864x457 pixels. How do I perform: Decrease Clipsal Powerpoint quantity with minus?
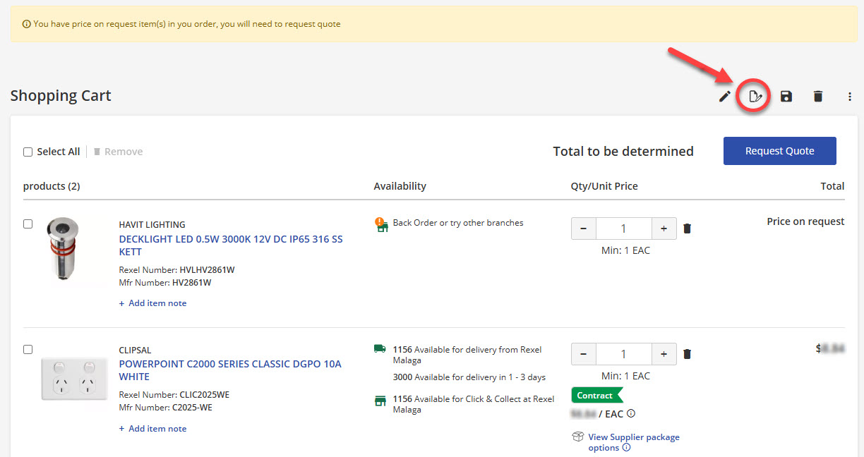click(584, 354)
